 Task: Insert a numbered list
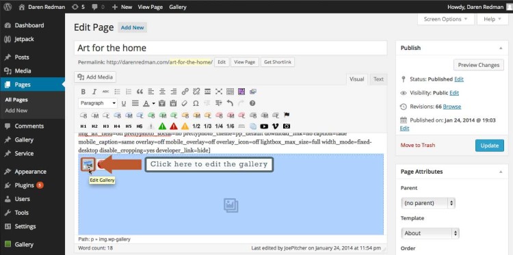click(x=129, y=92)
